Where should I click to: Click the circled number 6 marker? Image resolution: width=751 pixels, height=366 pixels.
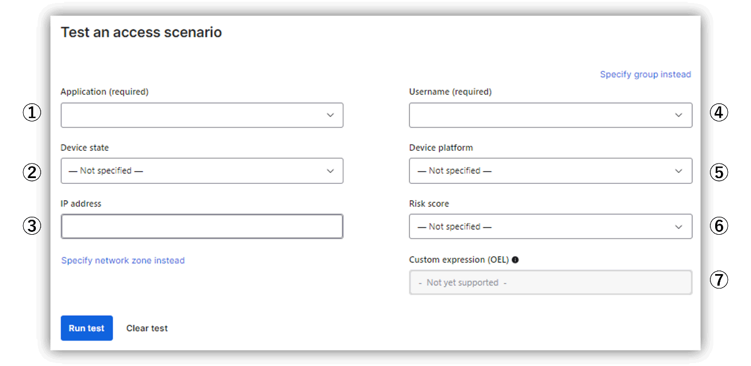click(719, 226)
